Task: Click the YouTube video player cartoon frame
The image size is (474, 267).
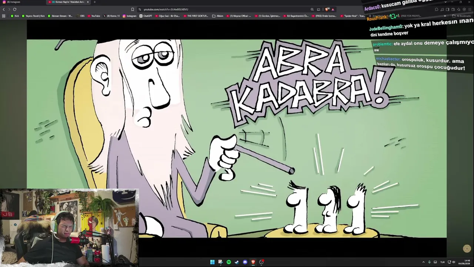Action: point(237,138)
